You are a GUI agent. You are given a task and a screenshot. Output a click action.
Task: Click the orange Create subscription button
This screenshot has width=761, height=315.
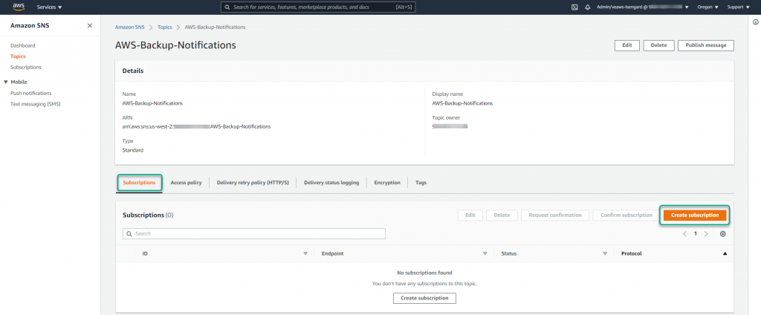(x=695, y=215)
